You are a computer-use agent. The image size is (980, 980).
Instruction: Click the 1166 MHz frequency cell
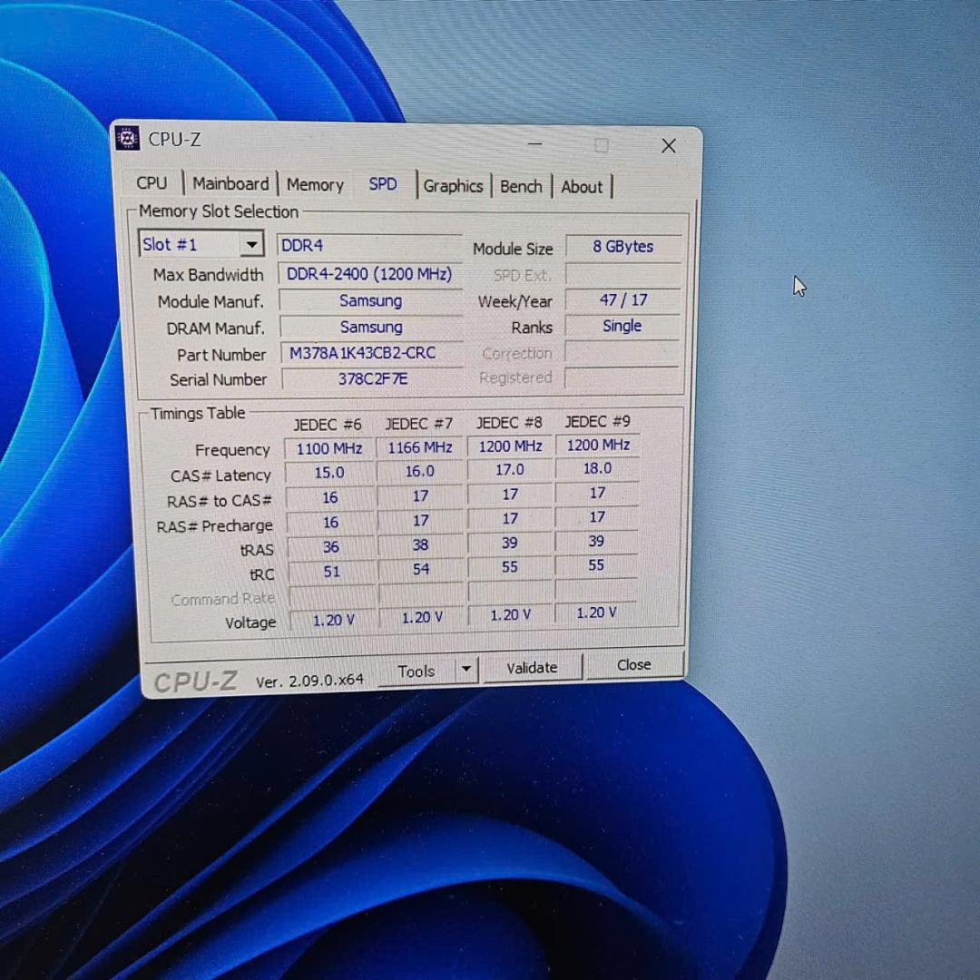(x=420, y=447)
